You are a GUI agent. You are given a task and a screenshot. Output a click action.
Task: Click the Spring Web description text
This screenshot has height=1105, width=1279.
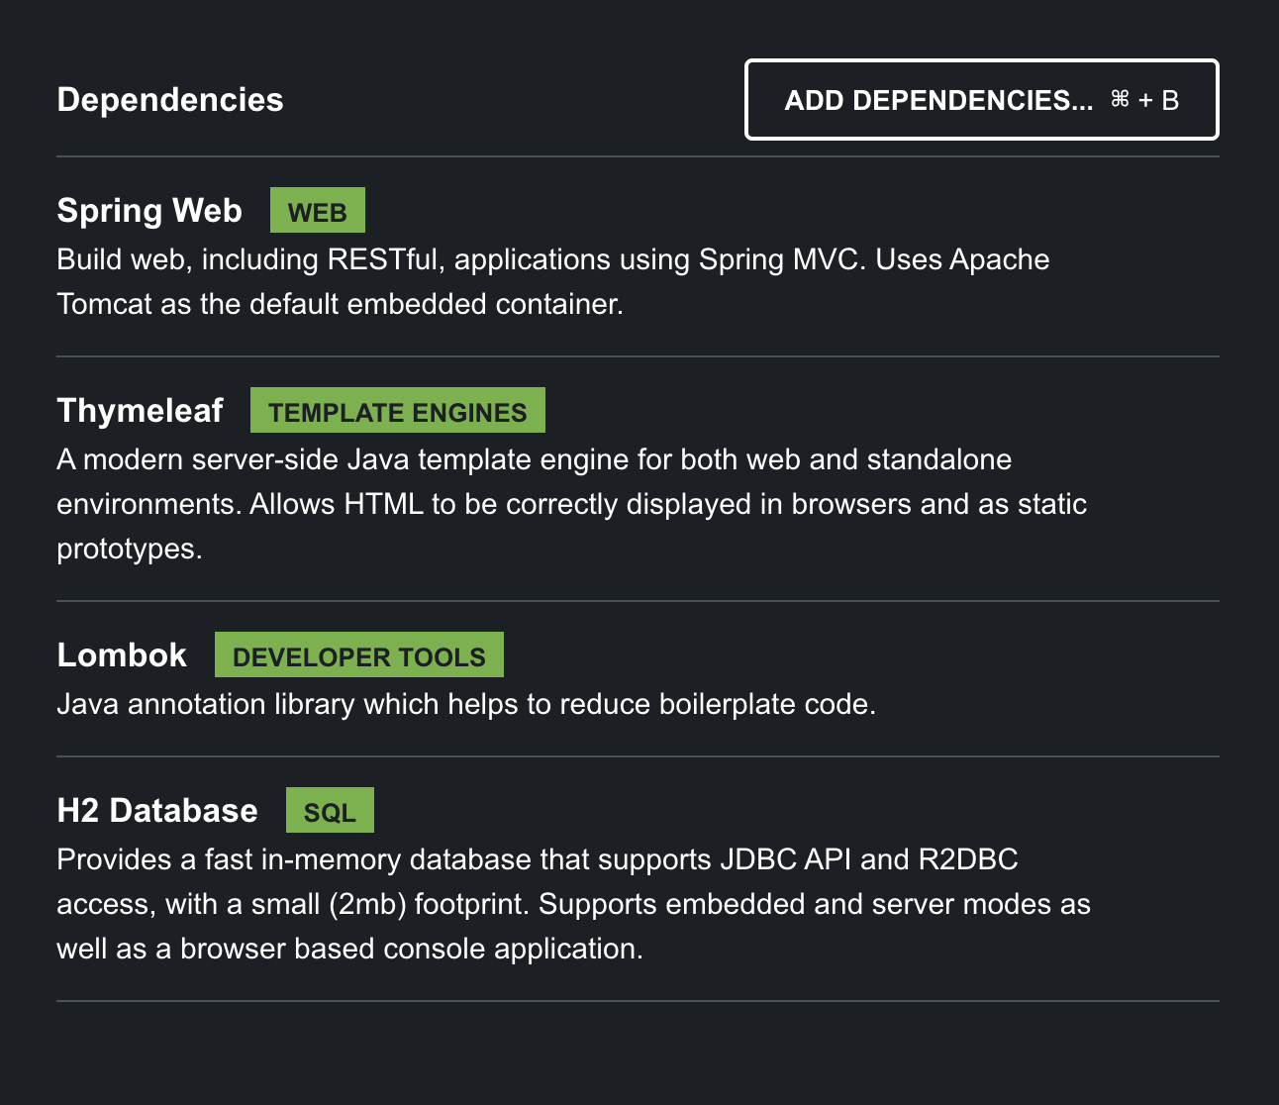553,281
